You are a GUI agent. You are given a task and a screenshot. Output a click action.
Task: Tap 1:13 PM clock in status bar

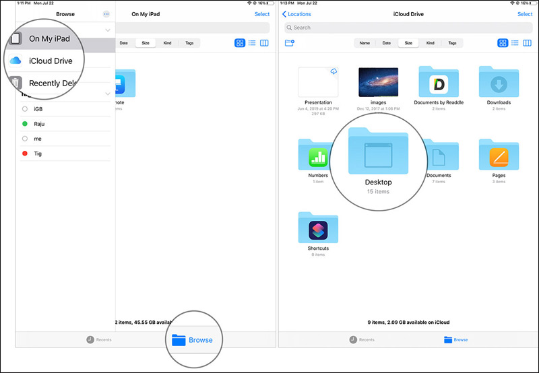(287, 3)
